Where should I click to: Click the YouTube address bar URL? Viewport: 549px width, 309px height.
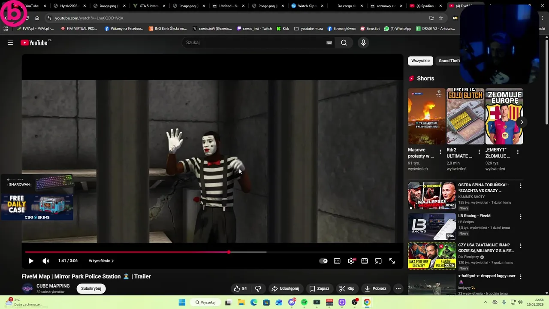[x=89, y=18]
